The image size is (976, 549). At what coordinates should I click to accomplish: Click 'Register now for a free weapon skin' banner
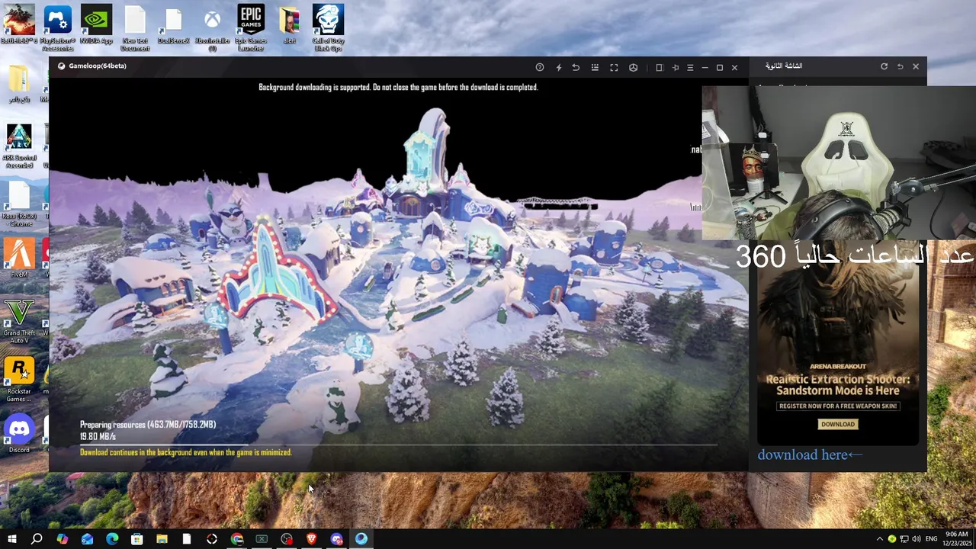point(838,406)
